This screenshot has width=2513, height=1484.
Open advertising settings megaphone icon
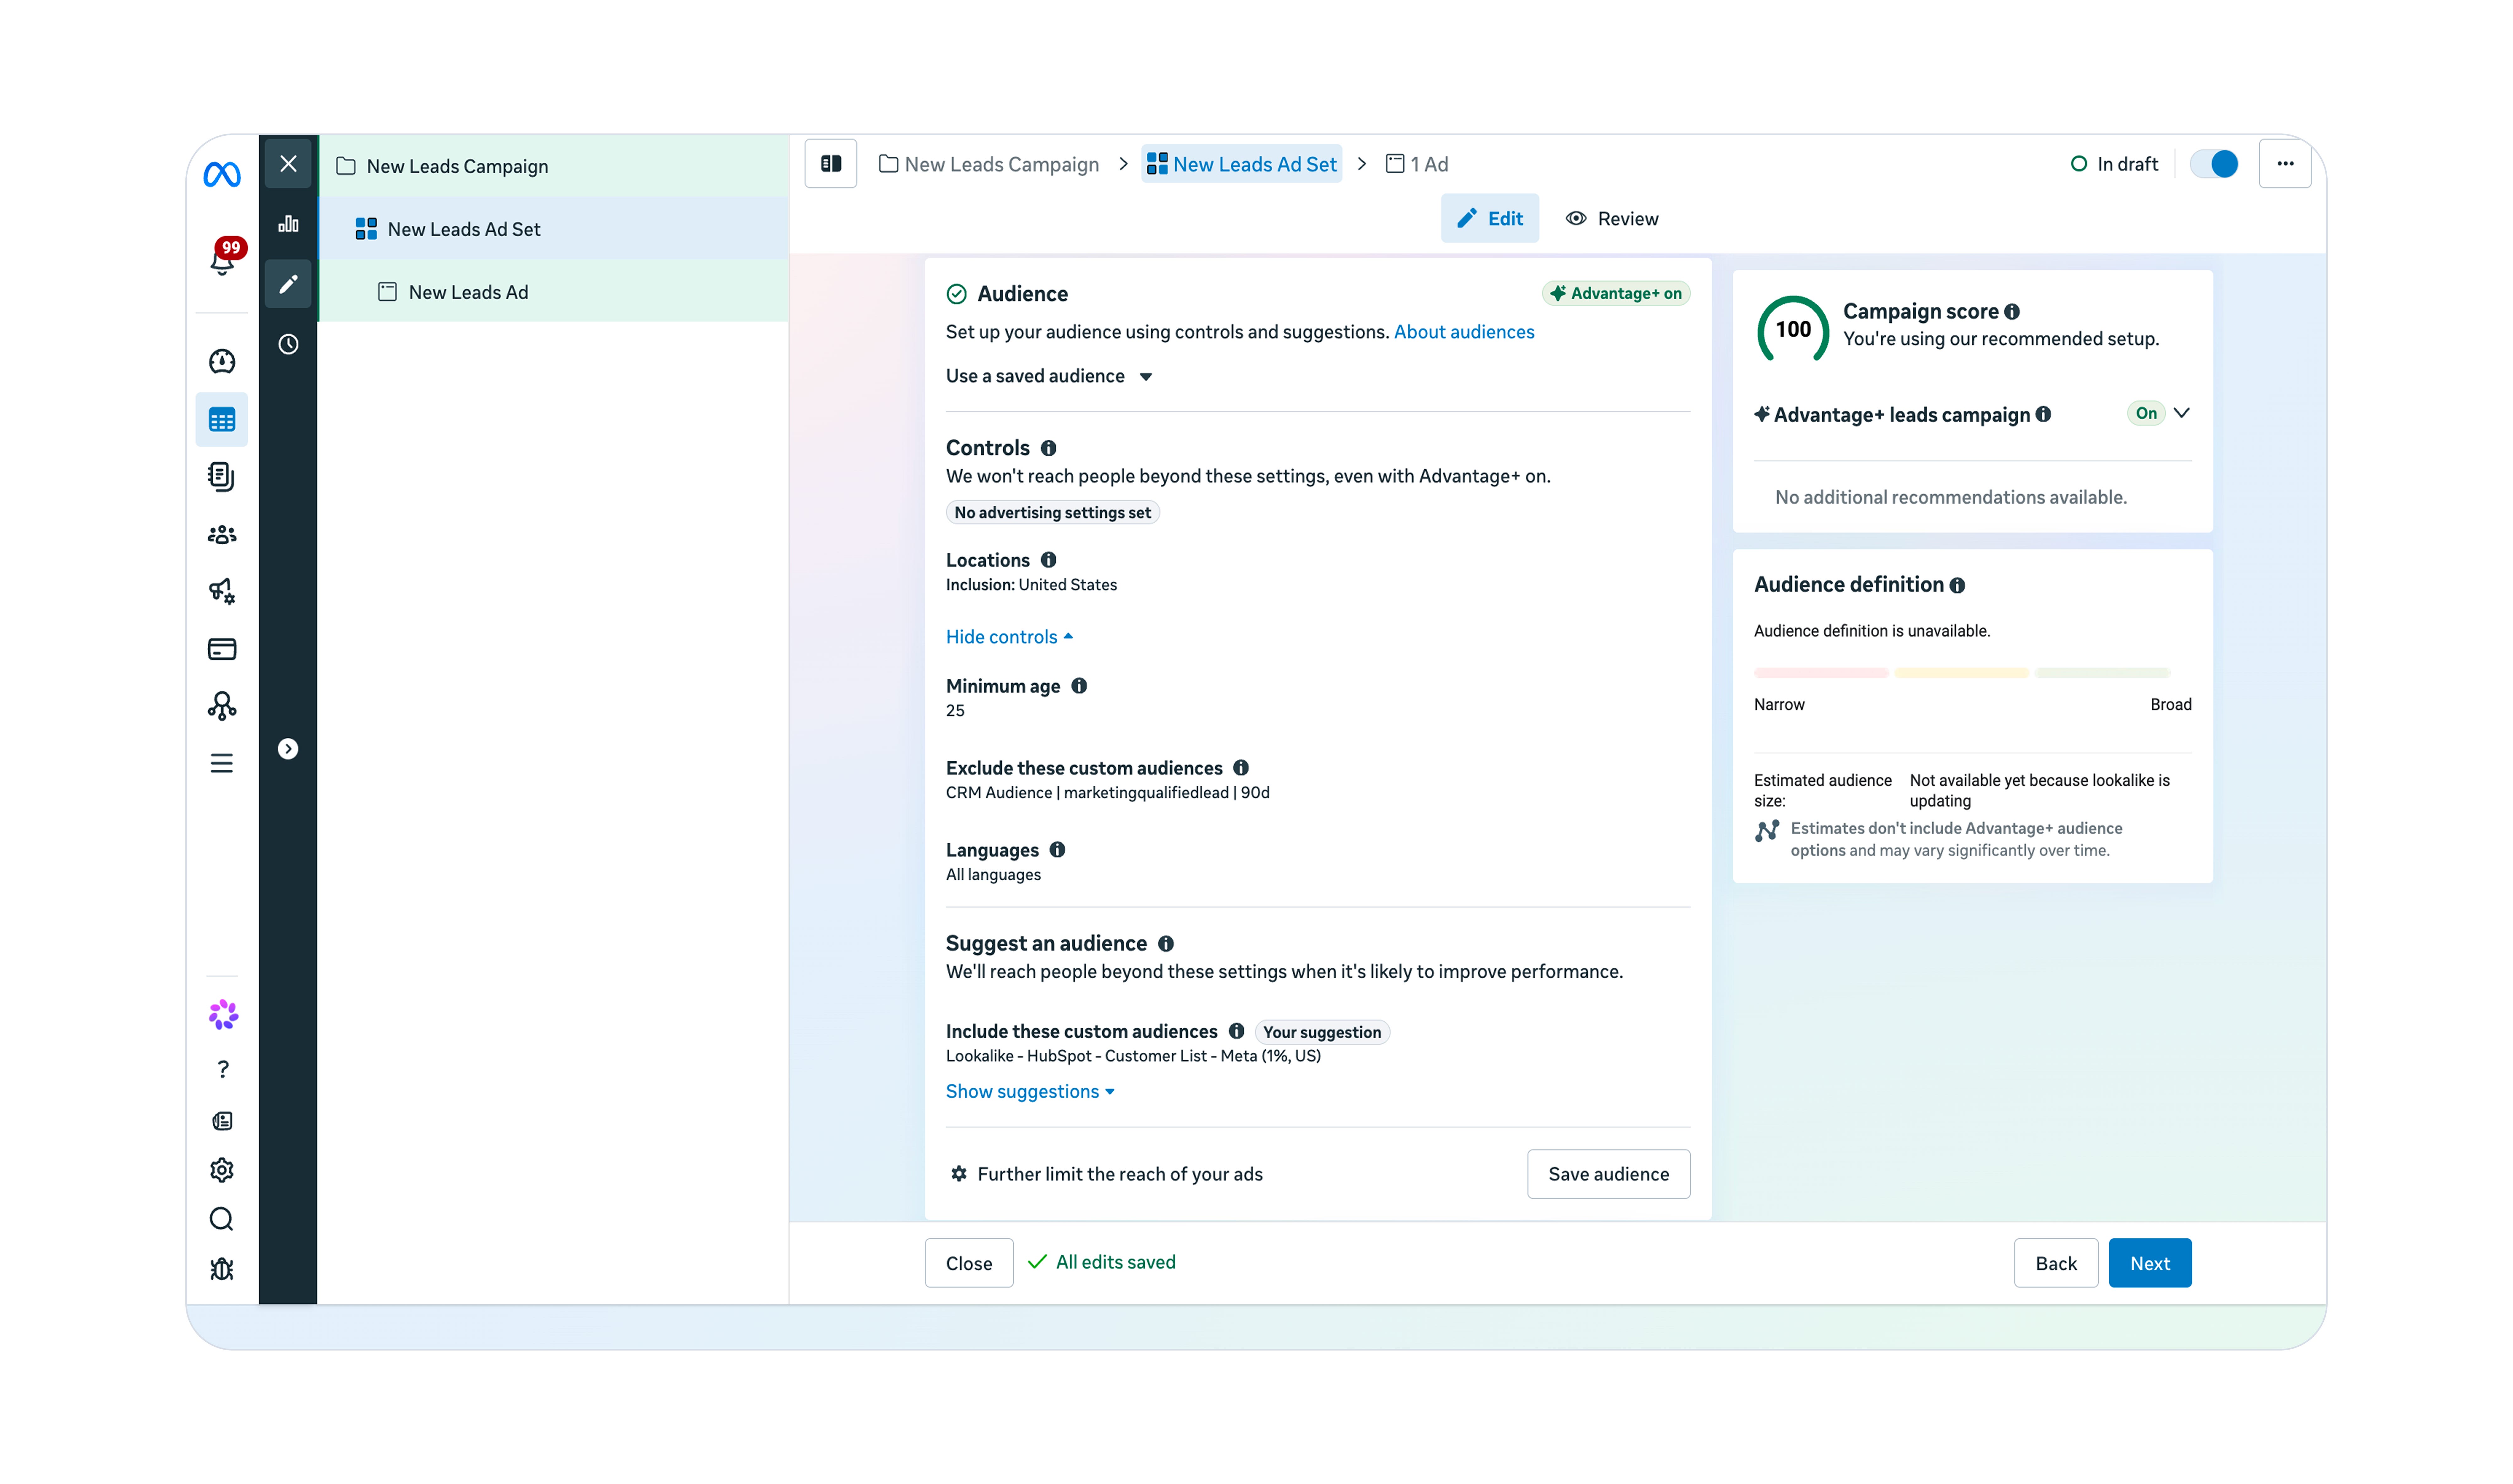coord(222,591)
